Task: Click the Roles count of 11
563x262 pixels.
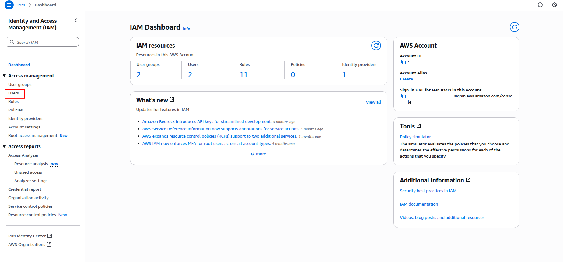Action: coord(243,75)
